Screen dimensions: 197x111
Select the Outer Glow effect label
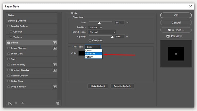coord(17,81)
